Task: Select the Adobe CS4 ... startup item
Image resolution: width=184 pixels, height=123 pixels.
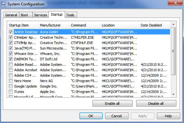Action: [25, 75]
